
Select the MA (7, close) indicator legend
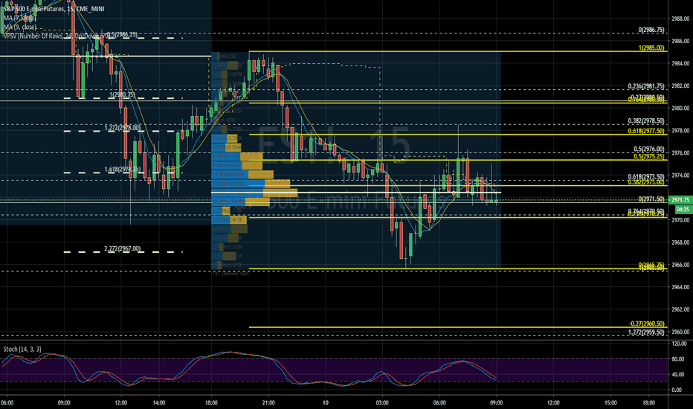tap(20, 18)
